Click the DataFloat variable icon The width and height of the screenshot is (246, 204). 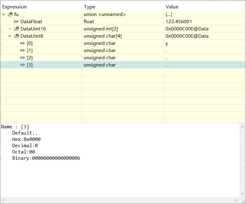click(16, 22)
